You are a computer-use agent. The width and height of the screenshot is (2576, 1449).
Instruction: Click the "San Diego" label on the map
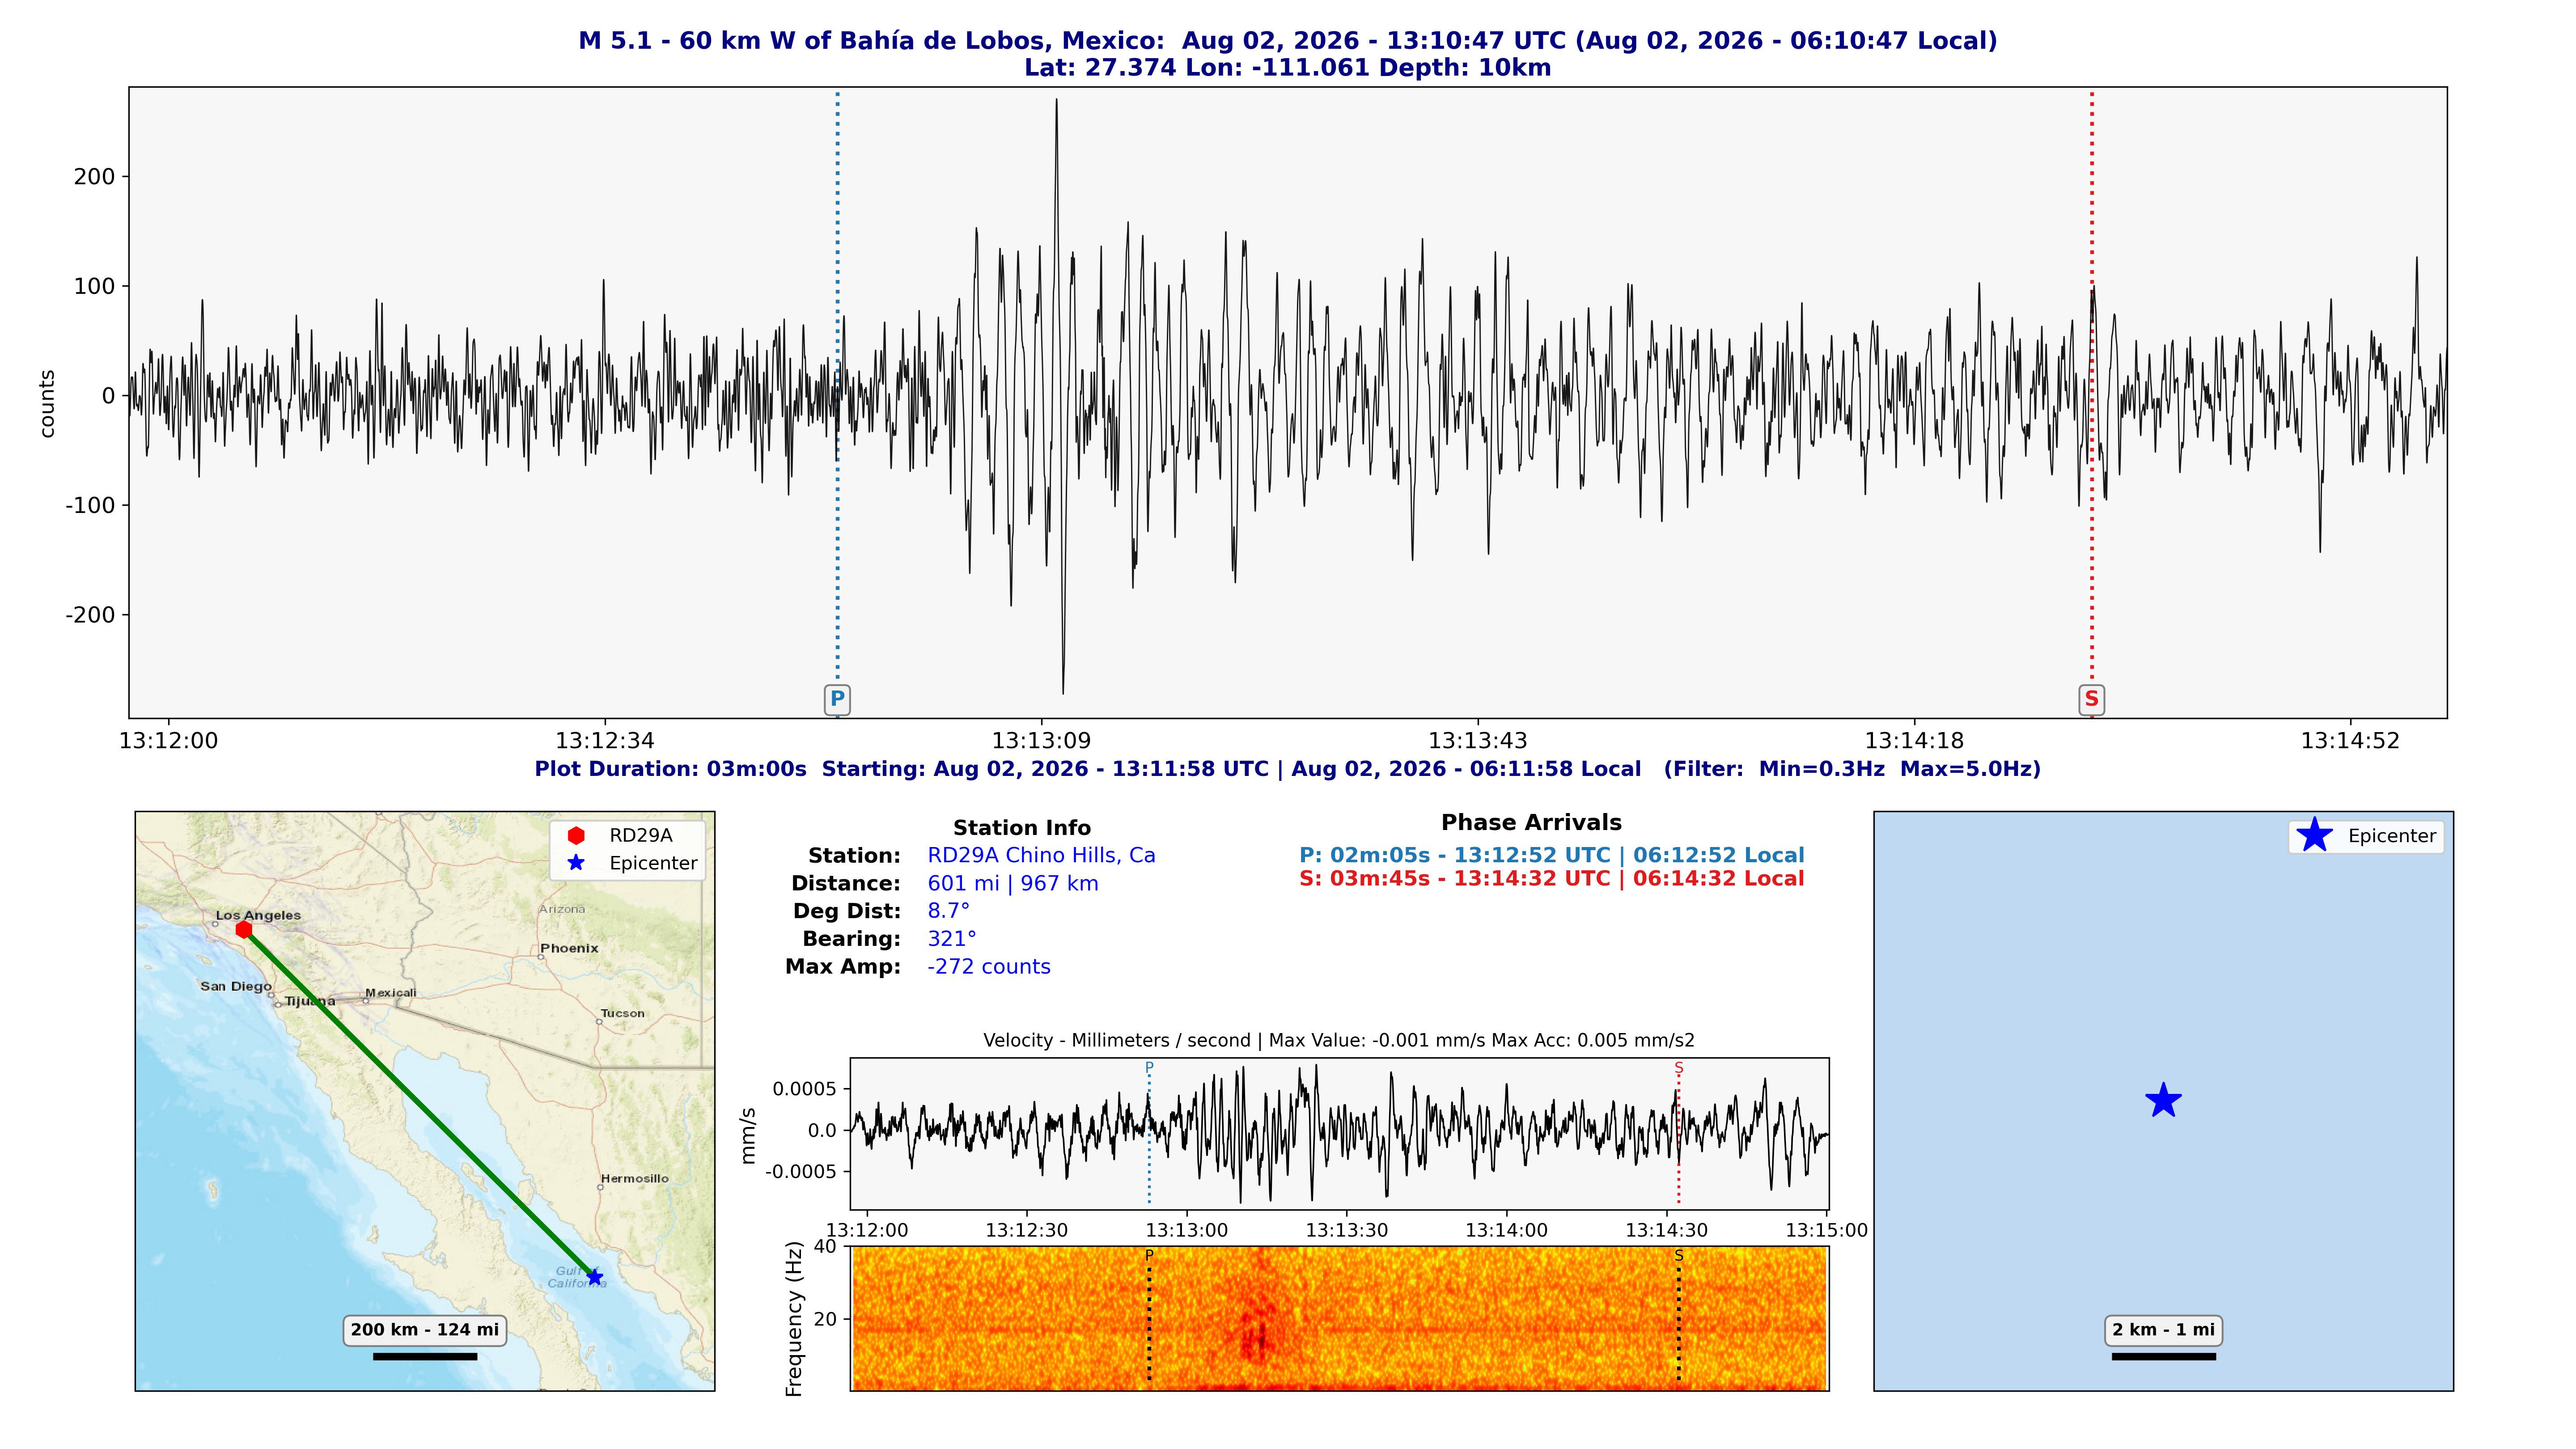[x=236, y=986]
